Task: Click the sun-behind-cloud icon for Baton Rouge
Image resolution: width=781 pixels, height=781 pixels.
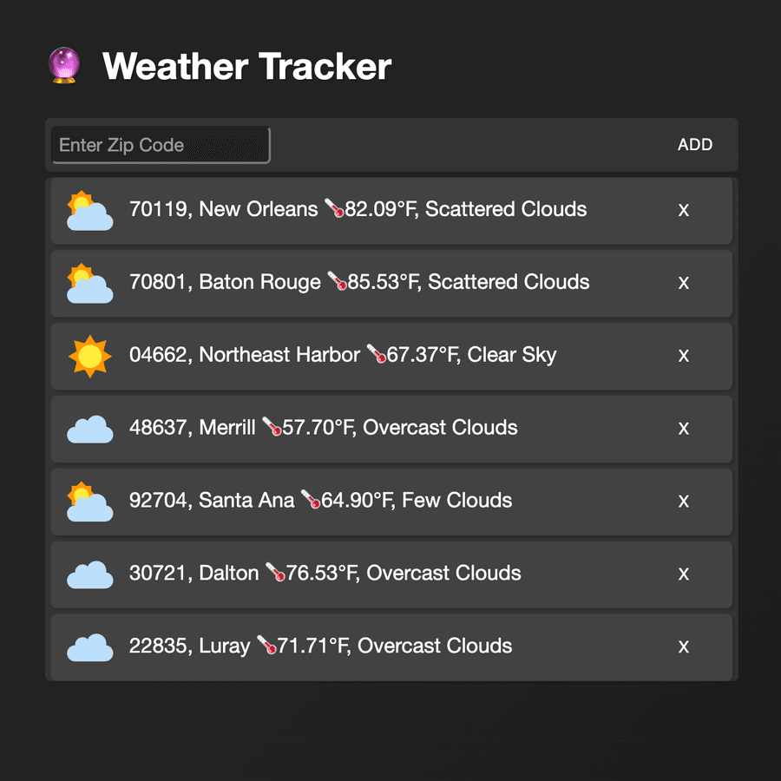Action: [x=89, y=284]
